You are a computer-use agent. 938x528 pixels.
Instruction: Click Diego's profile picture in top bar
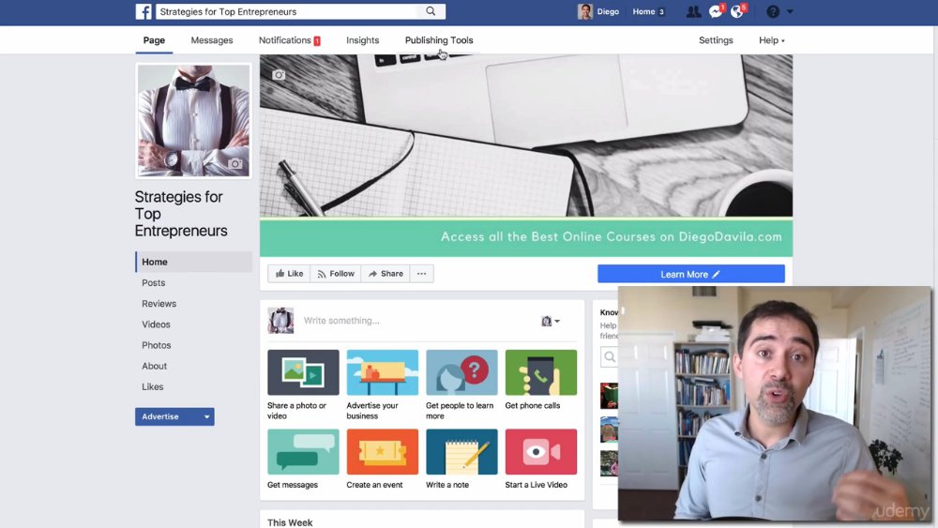584,11
